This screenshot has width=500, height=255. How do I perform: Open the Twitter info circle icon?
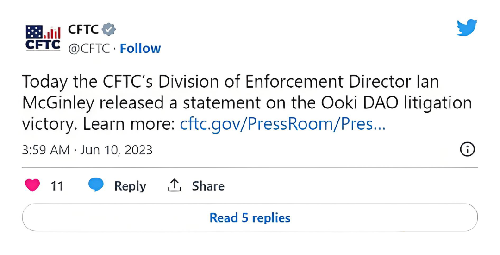tap(467, 149)
